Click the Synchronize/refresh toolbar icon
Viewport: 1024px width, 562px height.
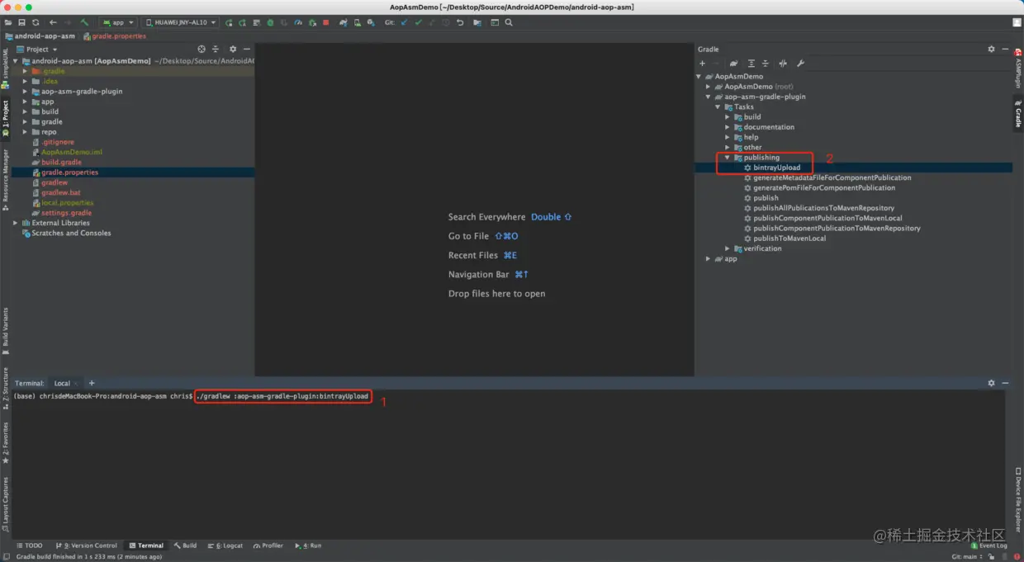coord(36,22)
